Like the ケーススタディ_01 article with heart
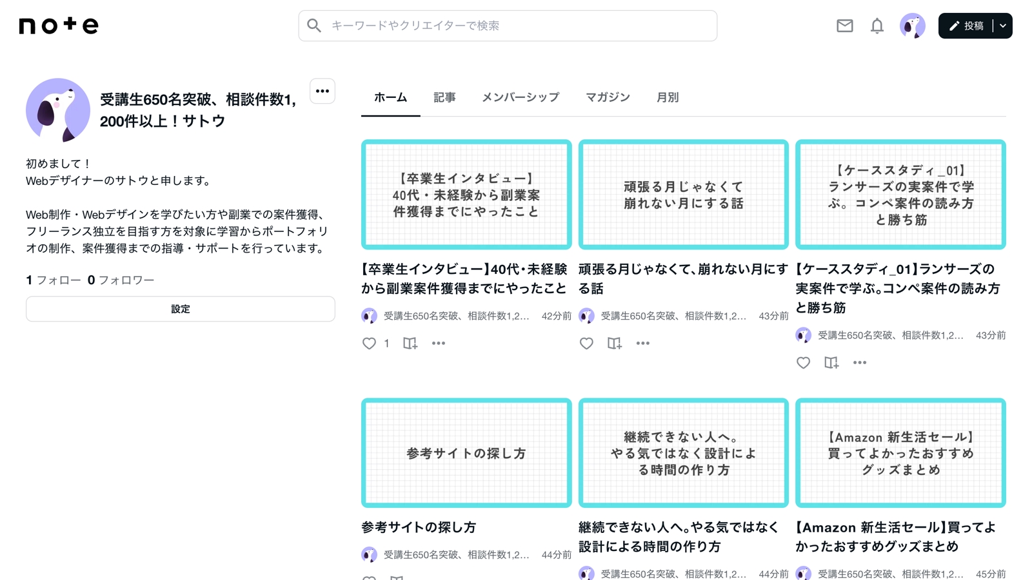Viewport: 1032px width, 580px height. (x=803, y=363)
